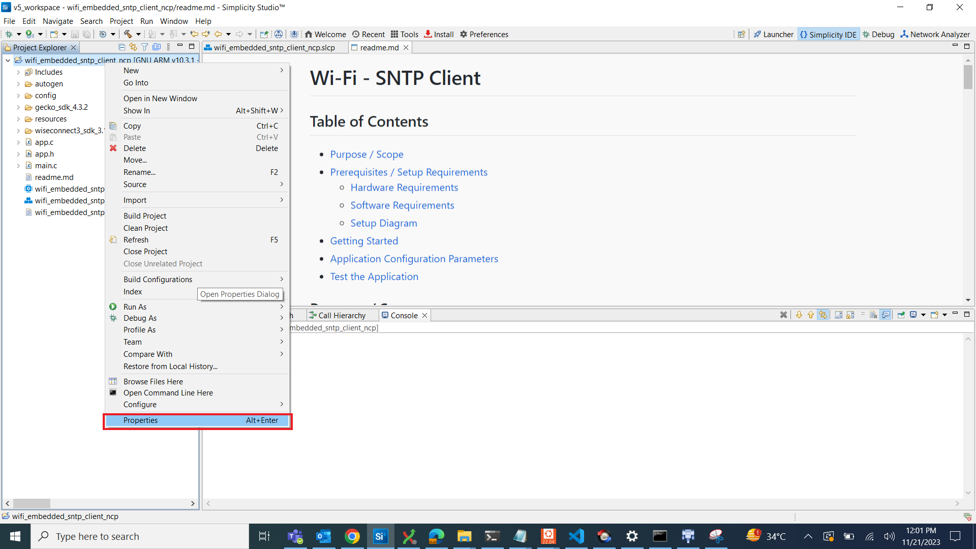Open the Test the Application link

point(374,277)
